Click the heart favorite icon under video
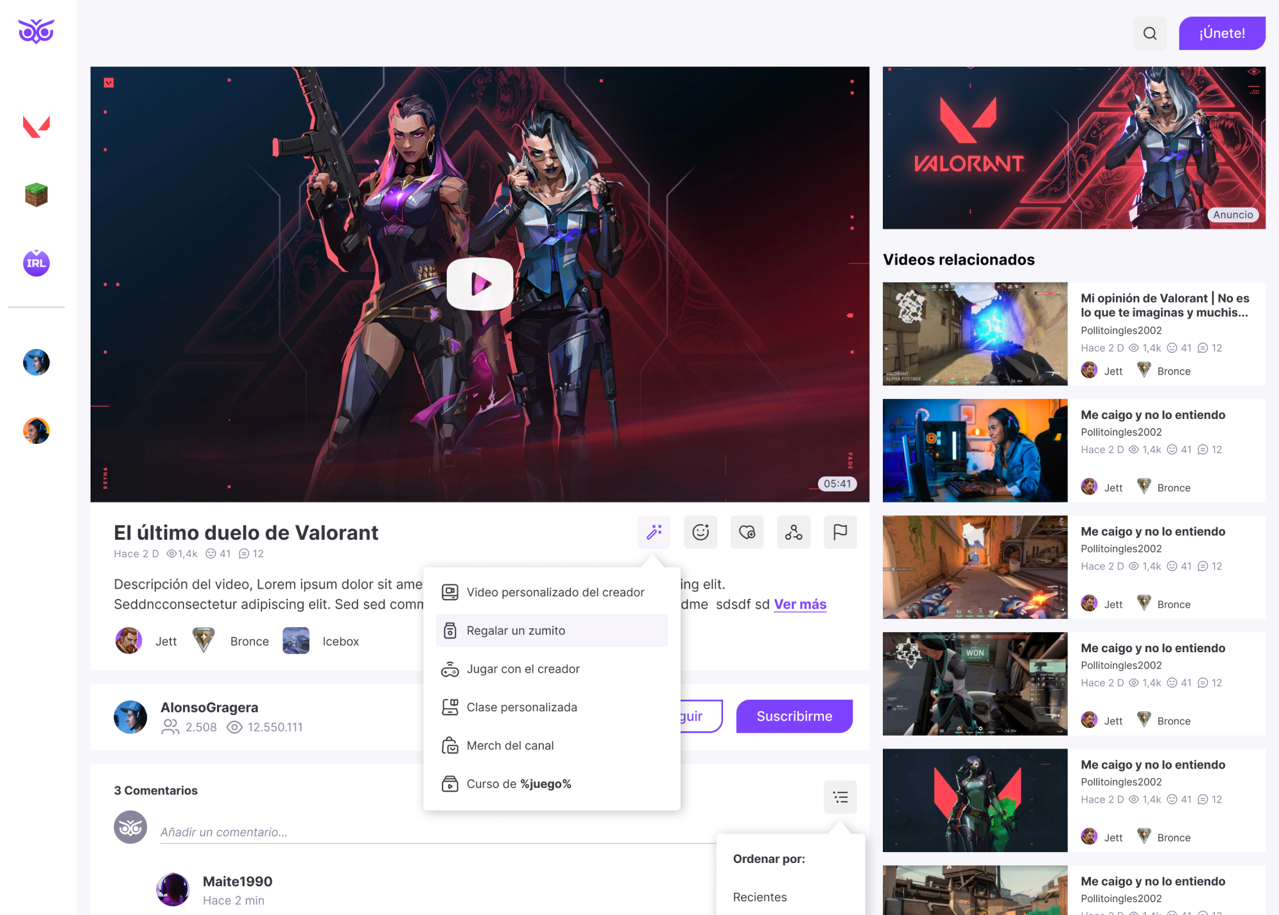This screenshot has width=1279, height=915. [x=747, y=532]
